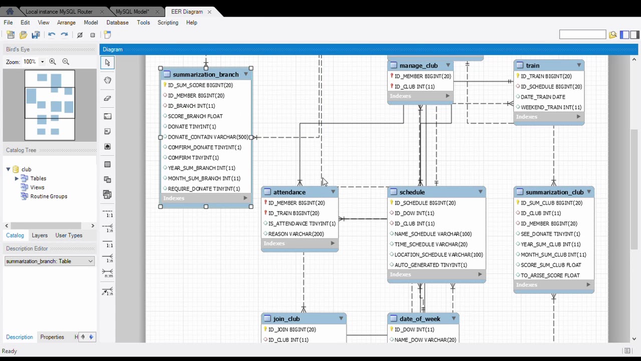Screen dimensions: 641x361
Task: Switch to the Properties tab
Action: 52,337
